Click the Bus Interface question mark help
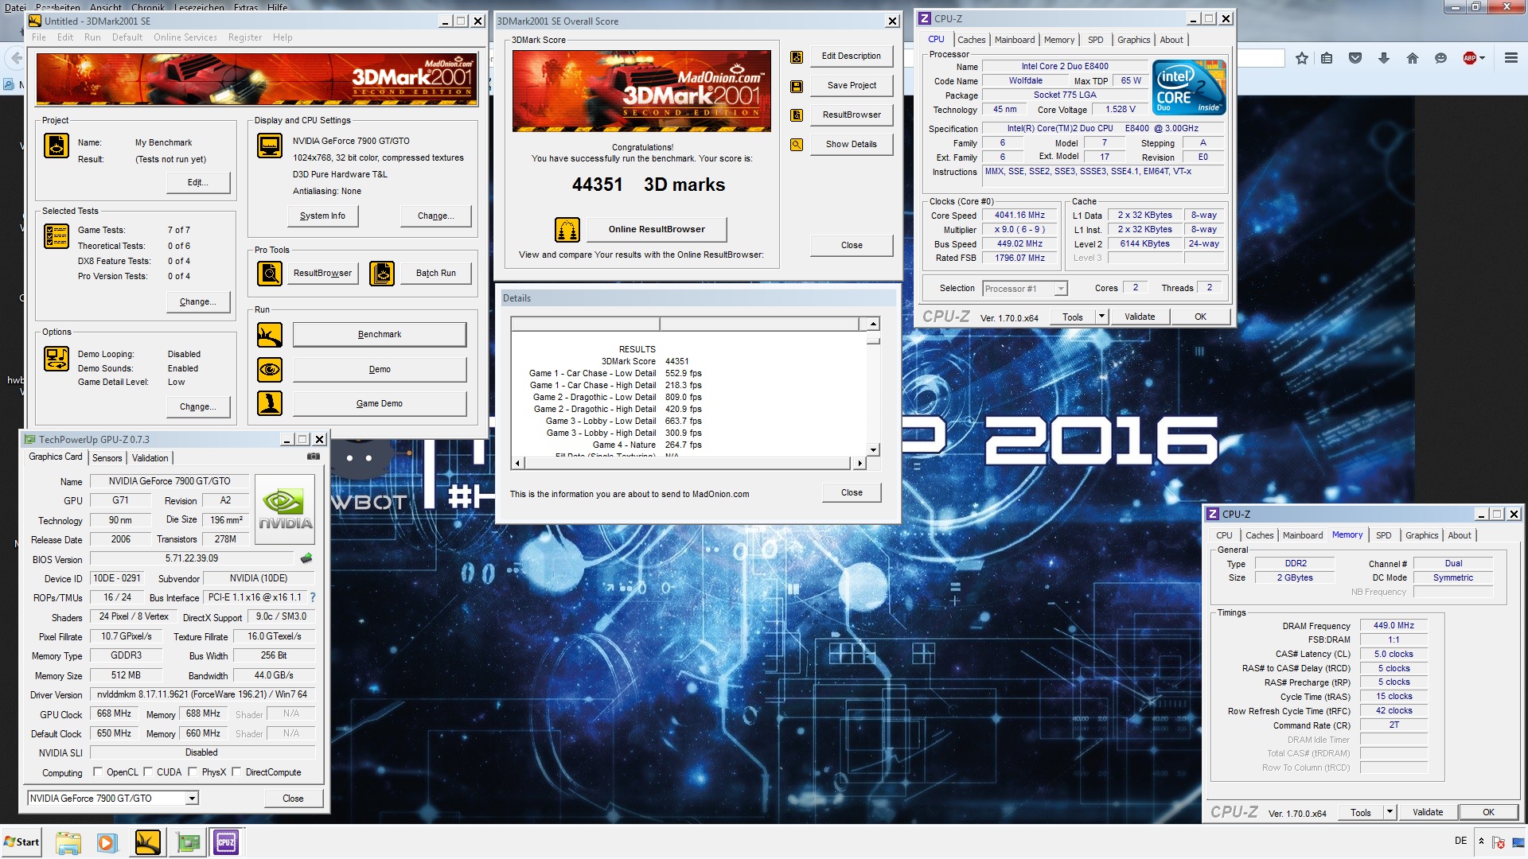The width and height of the screenshot is (1528, 859). coord(313,597)
